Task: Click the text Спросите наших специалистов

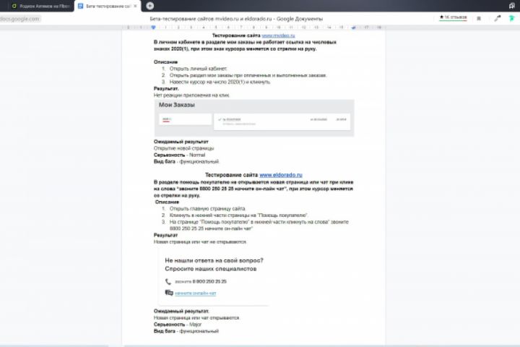Action: [211, 269]
